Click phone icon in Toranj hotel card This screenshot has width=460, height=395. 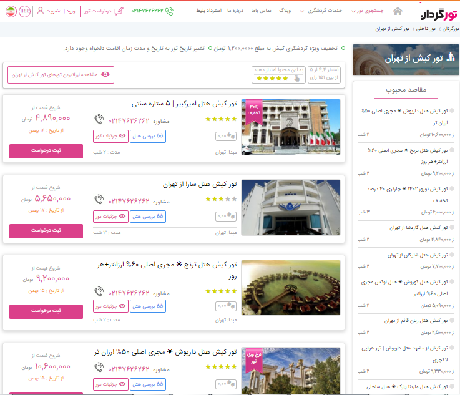99,292
